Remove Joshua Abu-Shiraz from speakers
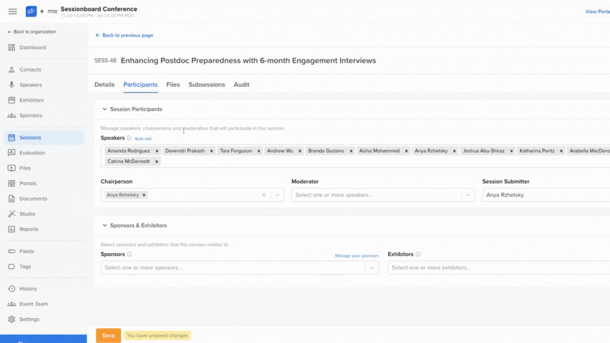Viewport: 610px width, 343px height. (512, 151)
